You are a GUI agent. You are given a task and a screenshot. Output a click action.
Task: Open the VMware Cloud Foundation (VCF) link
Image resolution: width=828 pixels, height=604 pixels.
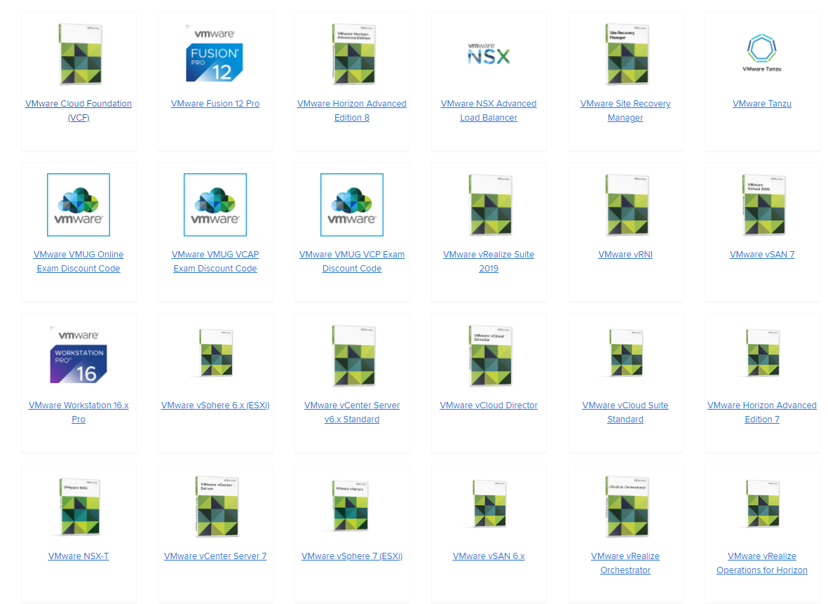pos(78,110)
